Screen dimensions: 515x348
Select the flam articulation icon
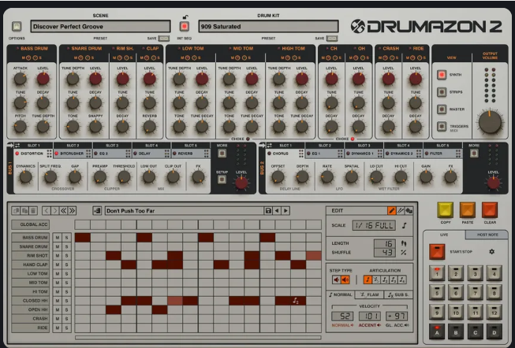[376, 280]
